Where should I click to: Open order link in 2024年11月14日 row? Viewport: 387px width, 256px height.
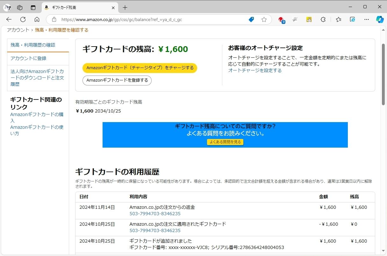[155, 214]
